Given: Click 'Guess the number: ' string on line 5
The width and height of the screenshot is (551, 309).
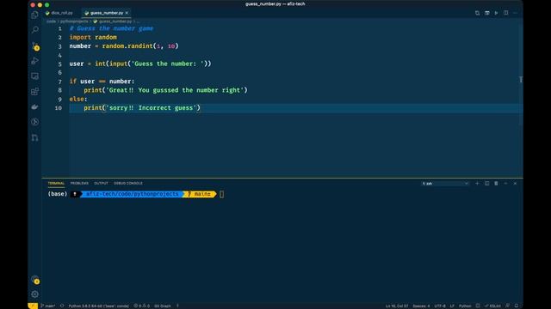Looking at the screenshot, I should pyautogui.click(x=168, y=64).
